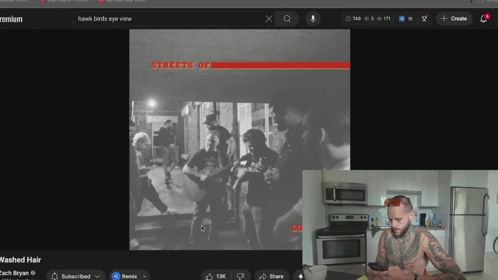Viewport: 498px width, 280px height.
Task: Click the eye stat showing 171
Action: (x=384, y=19)
